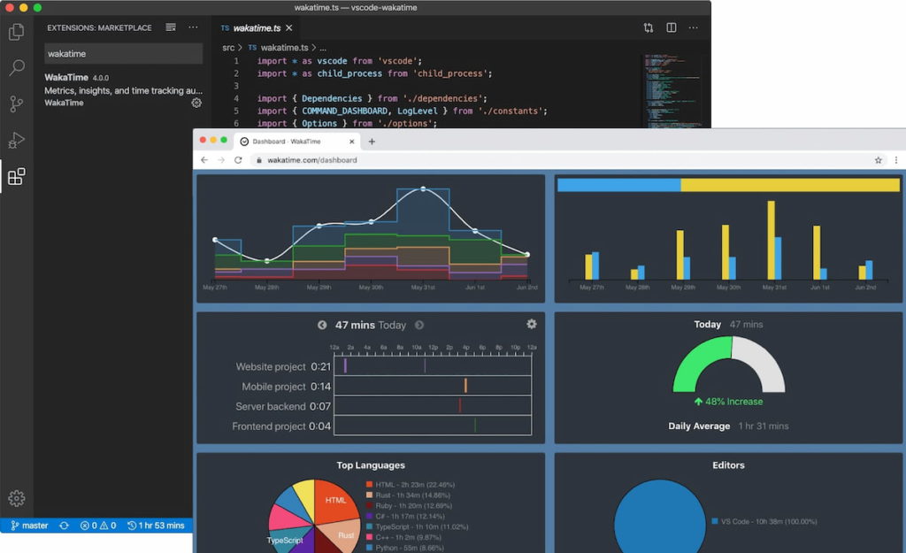The width and height of the screenshot is (906, 553).
Task: Open the editor More Actions menu
Action: (693, 27)
